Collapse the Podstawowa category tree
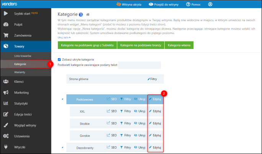262x154 pixels. point(62,99)
